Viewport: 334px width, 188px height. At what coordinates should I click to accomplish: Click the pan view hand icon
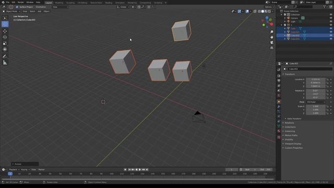(271, 37)
